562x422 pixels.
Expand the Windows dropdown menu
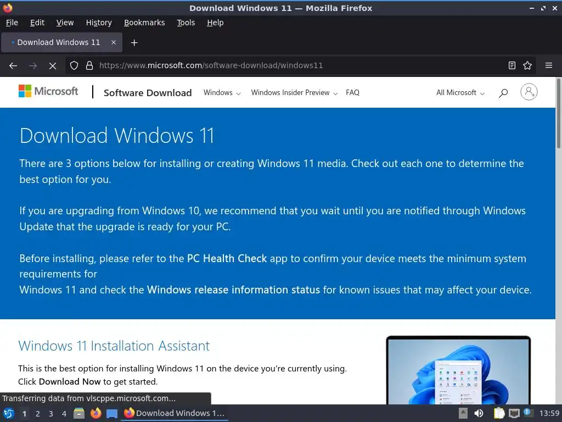[x=222, y=92]
